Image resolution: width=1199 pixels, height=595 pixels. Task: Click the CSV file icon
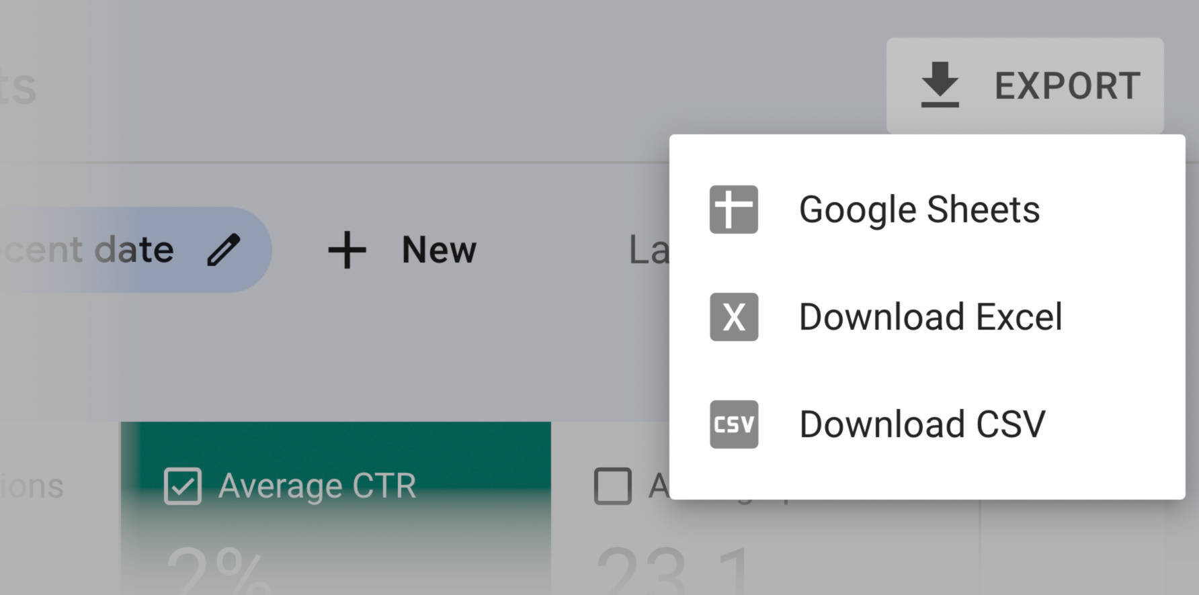tap(733, 424)
